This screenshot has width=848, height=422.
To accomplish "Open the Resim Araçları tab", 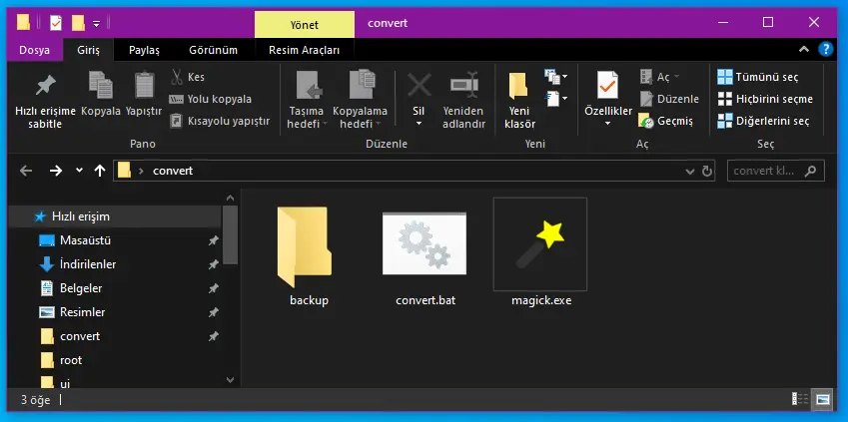I will point(304,50).
